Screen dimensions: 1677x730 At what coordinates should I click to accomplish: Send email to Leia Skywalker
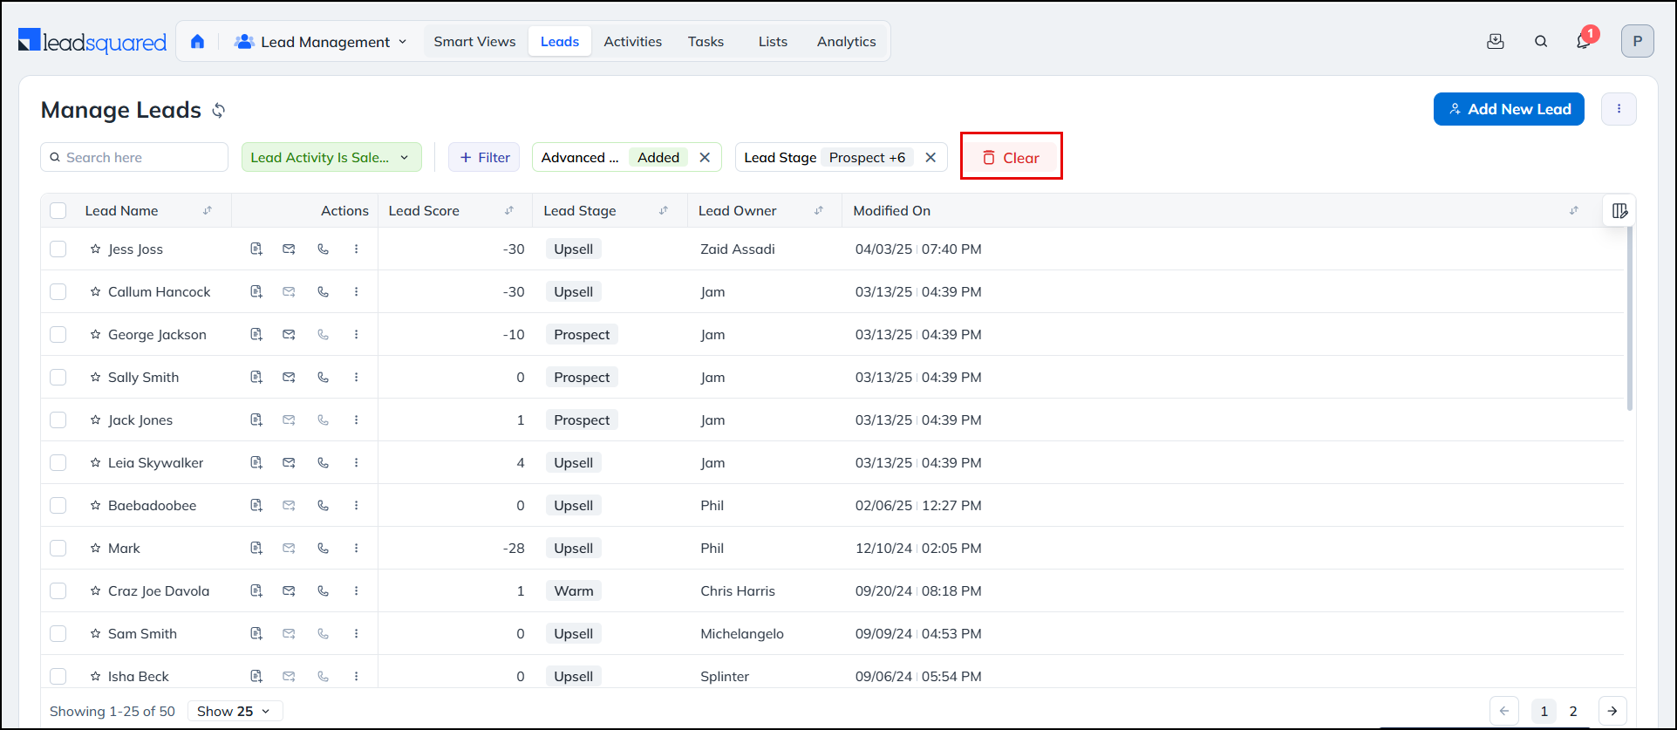tap(289, 463)
